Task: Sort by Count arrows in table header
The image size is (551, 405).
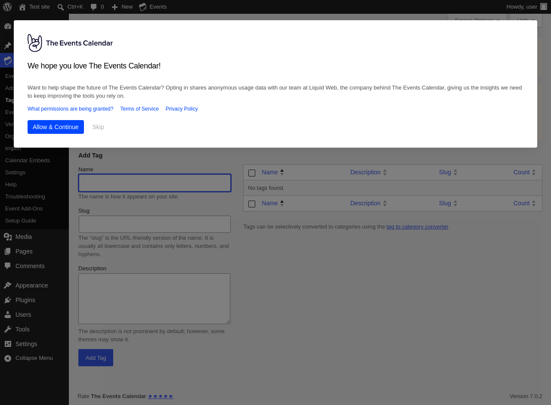Action: [534, 172]
